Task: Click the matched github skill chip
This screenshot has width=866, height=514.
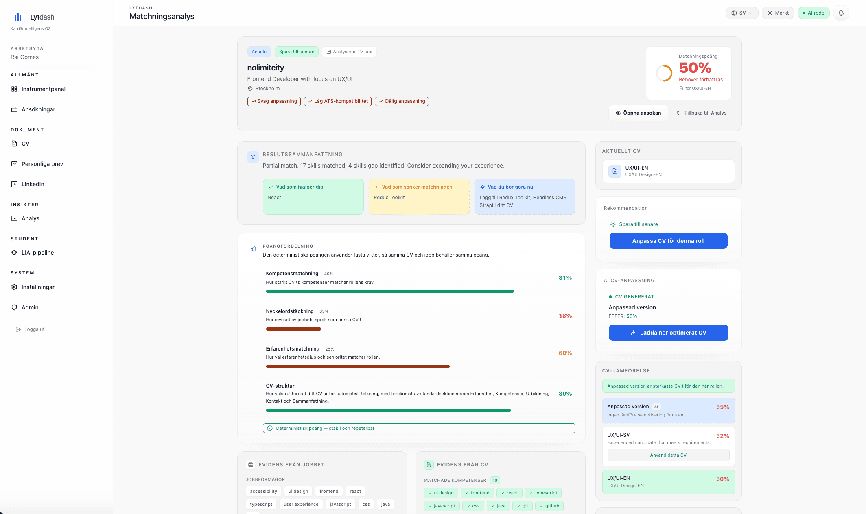Action: point(549,506)
